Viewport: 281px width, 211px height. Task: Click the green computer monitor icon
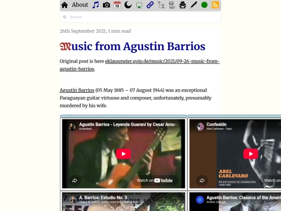(139, 5)
